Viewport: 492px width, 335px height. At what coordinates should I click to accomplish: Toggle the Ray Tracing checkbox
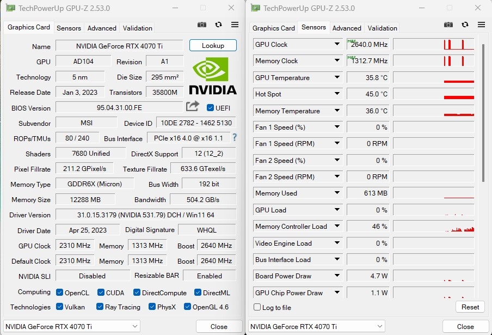tap(100, 307)
